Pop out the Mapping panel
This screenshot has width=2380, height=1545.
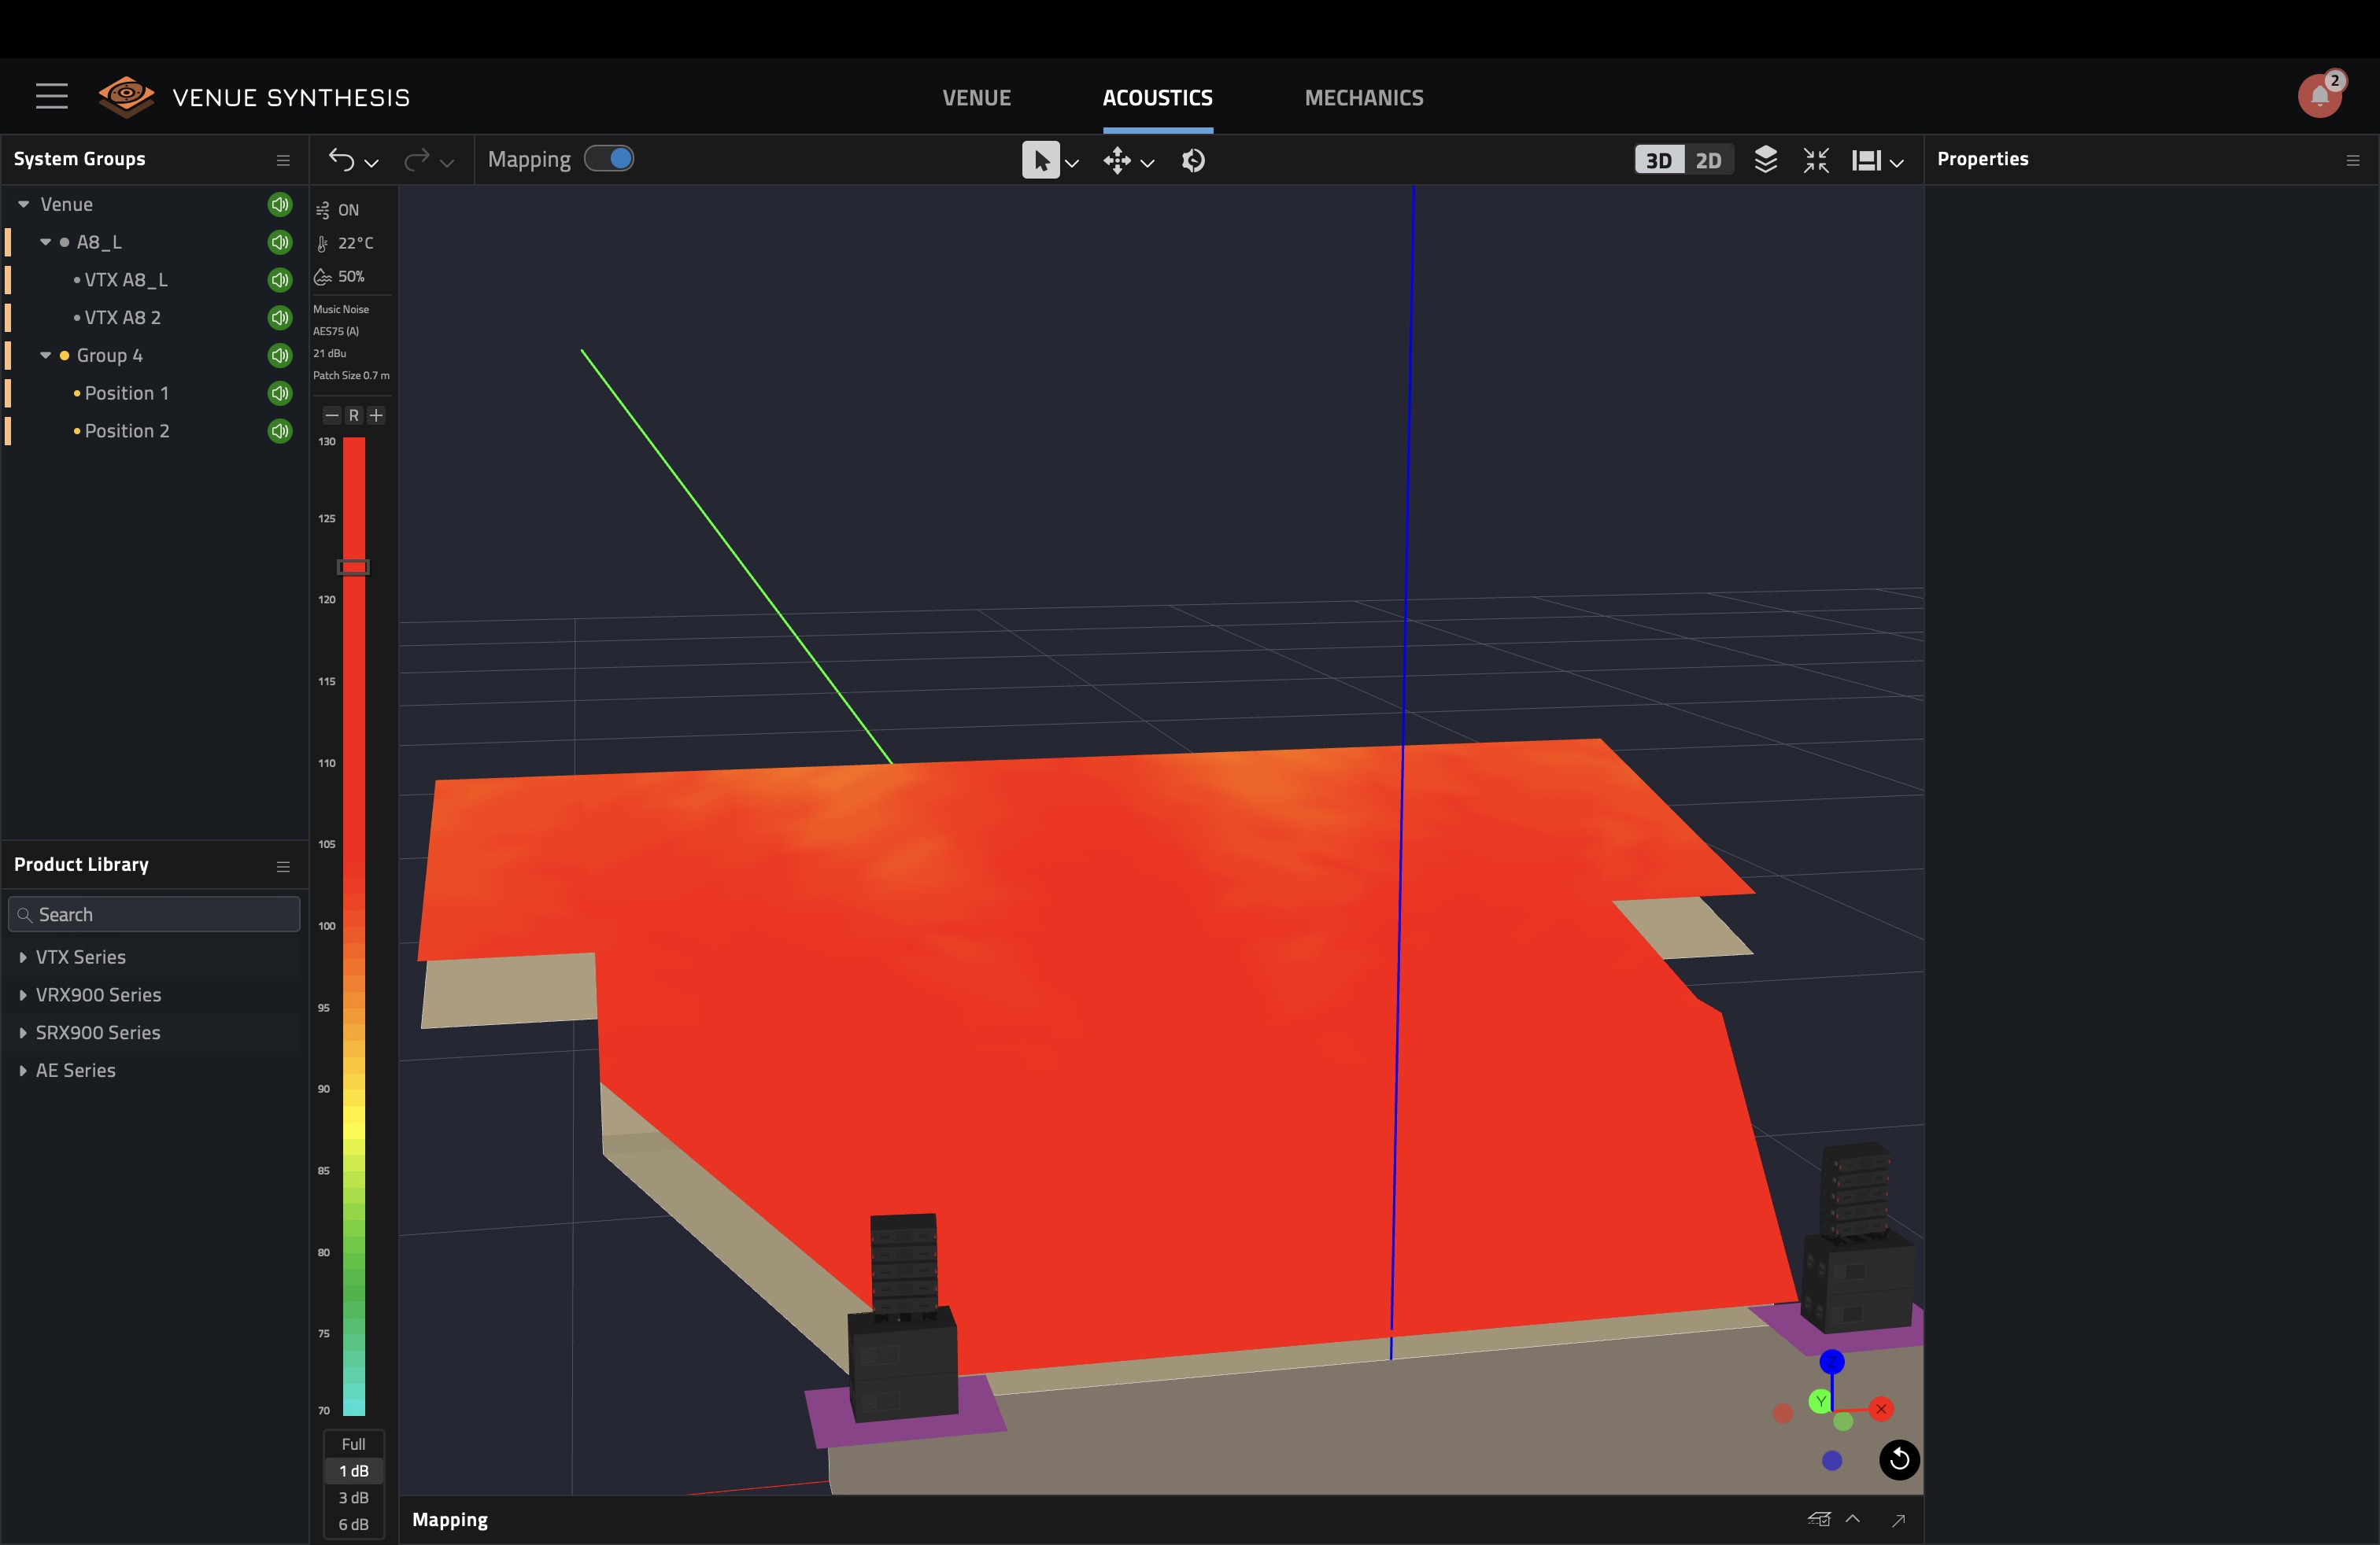point(1898,1520)
